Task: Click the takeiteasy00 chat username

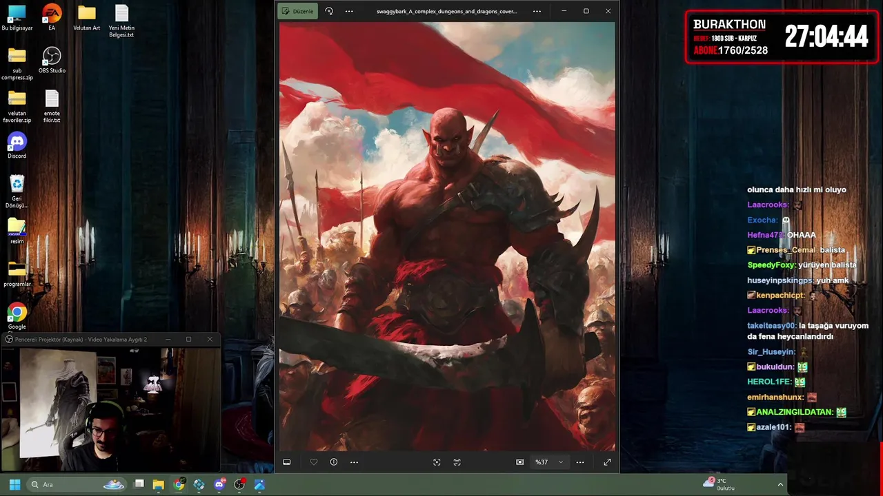Action: [772, 326]
